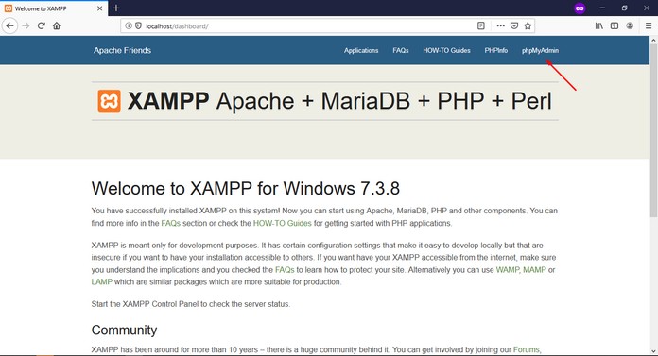
Task: Open phpMyAdmin in the navigation bar
Action: coord(540,50)
